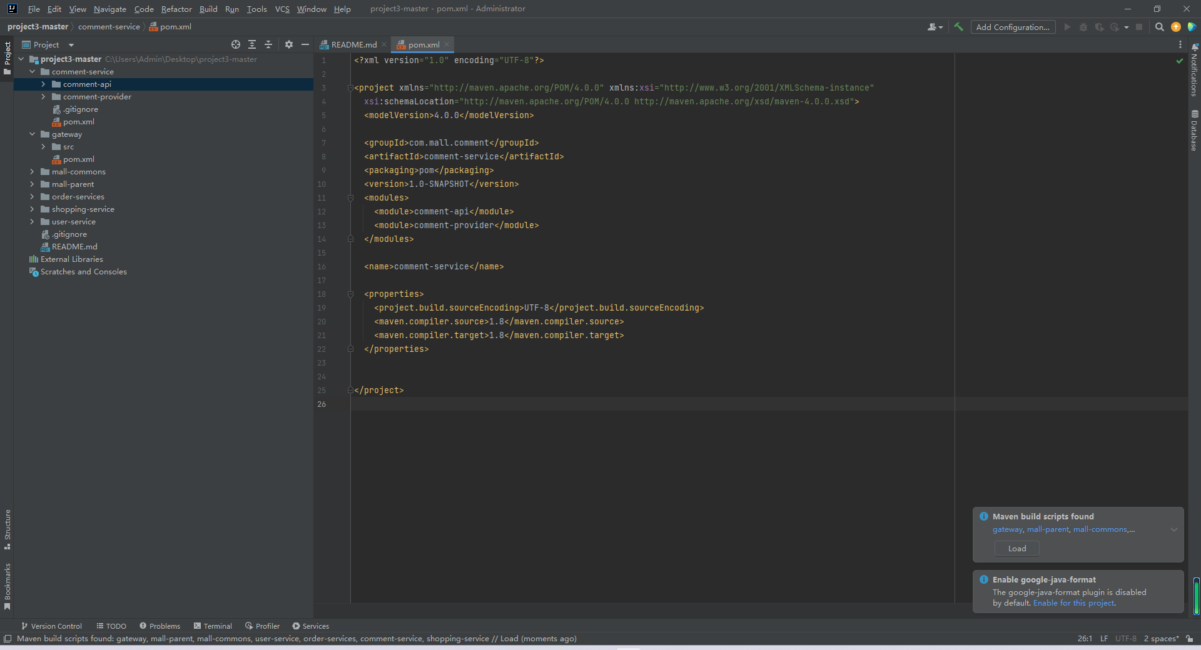
Task: Open Project panel gear options
Action: pos(289,44)
